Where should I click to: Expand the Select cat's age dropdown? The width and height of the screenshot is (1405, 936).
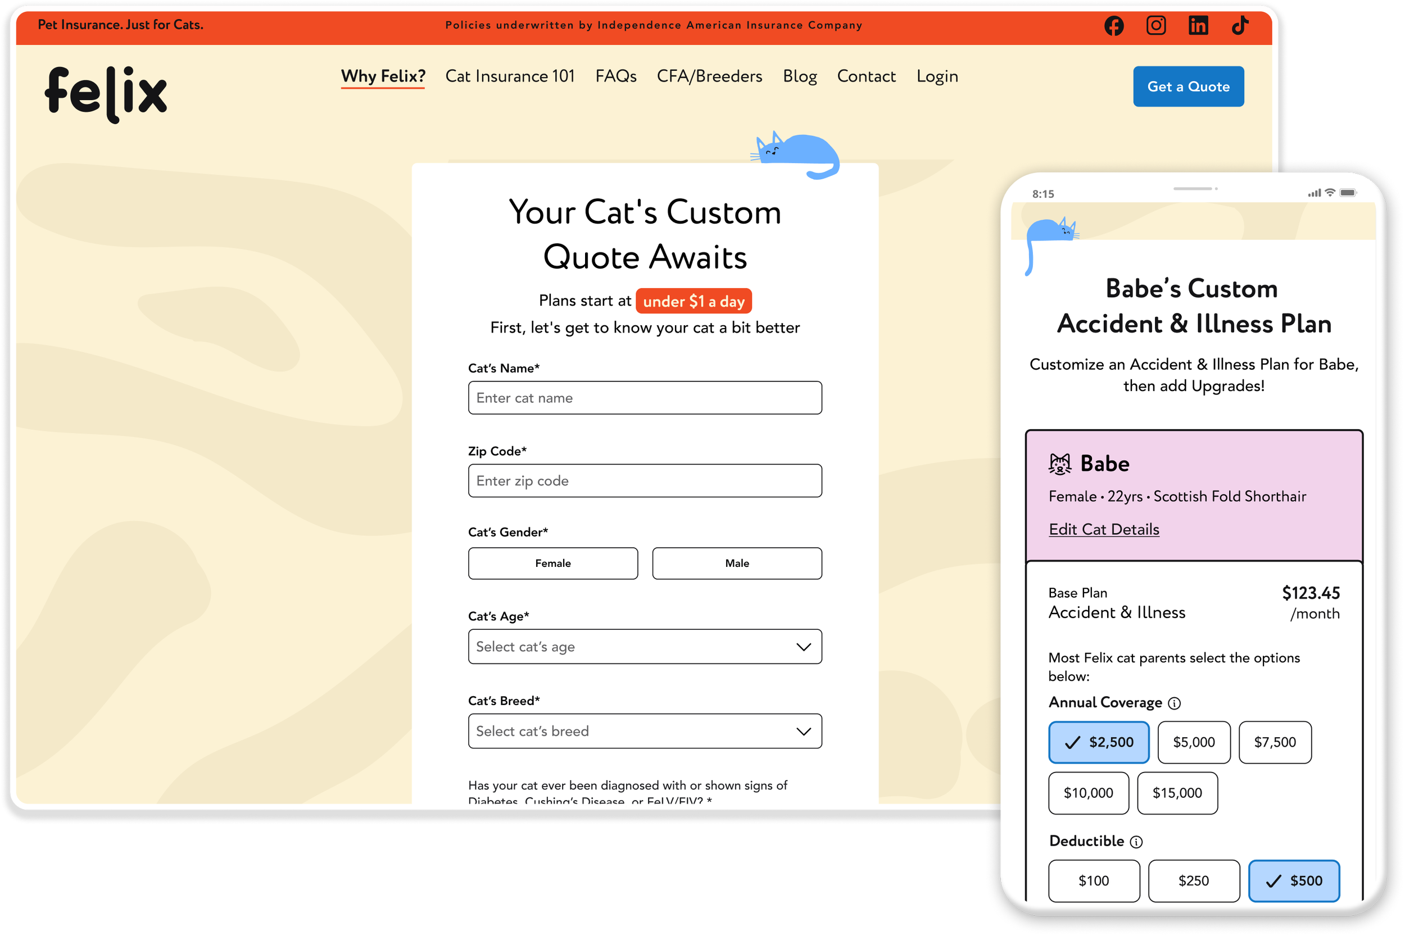(x=645, y=647)
